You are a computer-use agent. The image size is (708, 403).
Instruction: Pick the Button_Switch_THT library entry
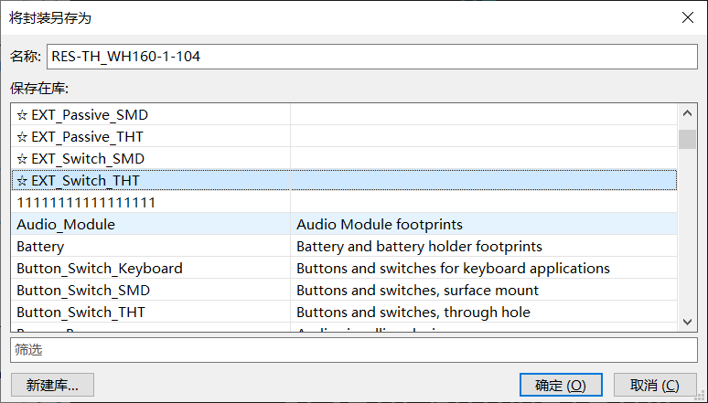point(80,313)
